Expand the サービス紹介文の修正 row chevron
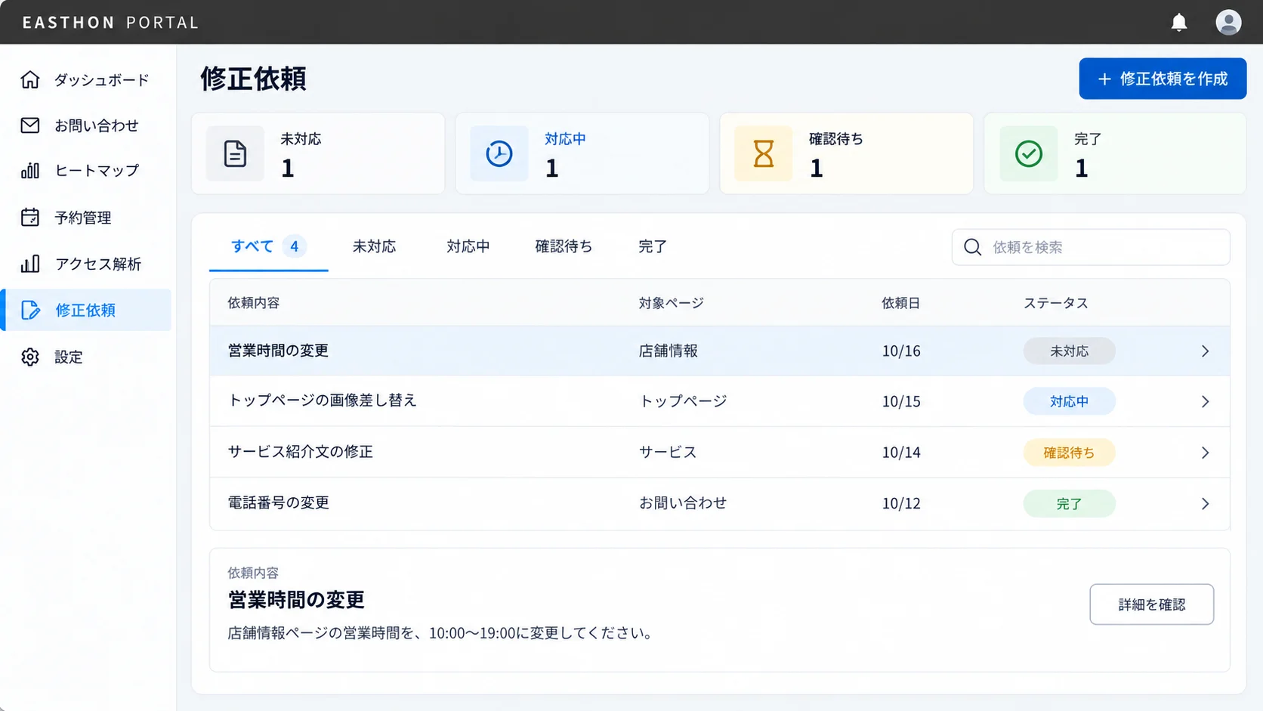 pos(1205,453)
